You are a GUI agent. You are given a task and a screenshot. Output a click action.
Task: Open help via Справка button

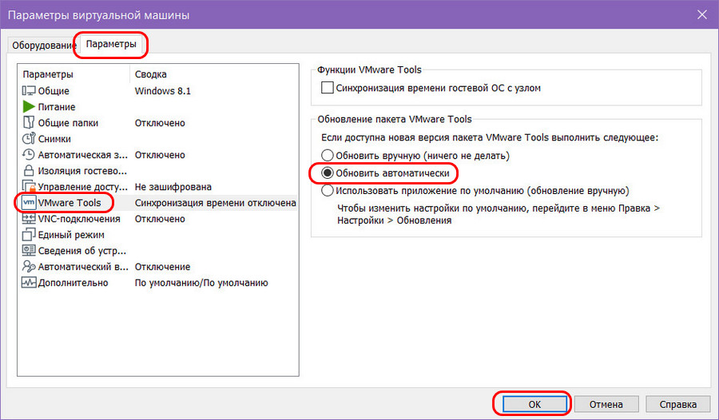677,404
